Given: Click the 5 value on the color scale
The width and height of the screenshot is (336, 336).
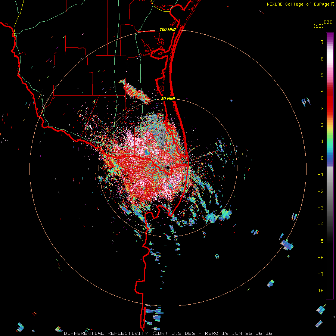Looking at the screenshot, I should [322, 75].
